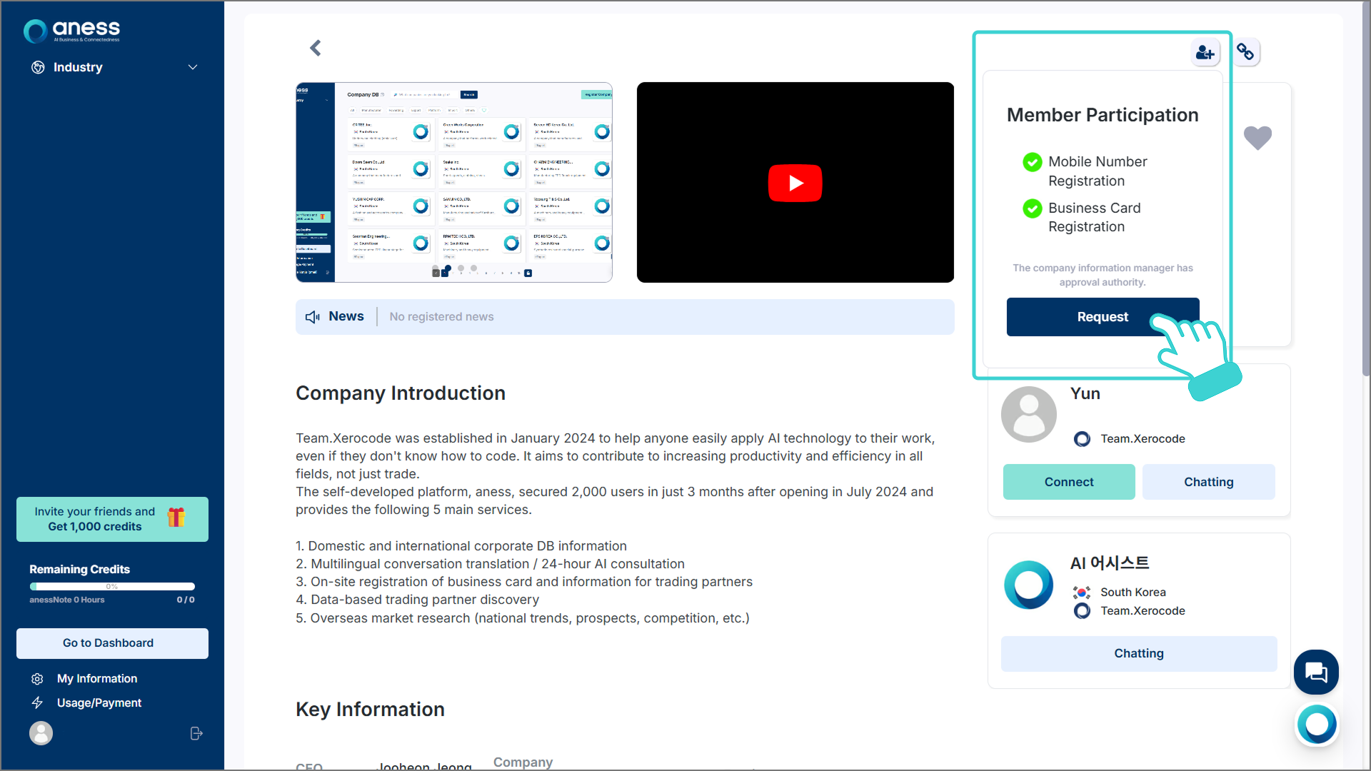Open Chatting with Yun
Image resolution: width=1371 pixels, height=771 pixels.
pyautogui.click(x=1208, y=482)
